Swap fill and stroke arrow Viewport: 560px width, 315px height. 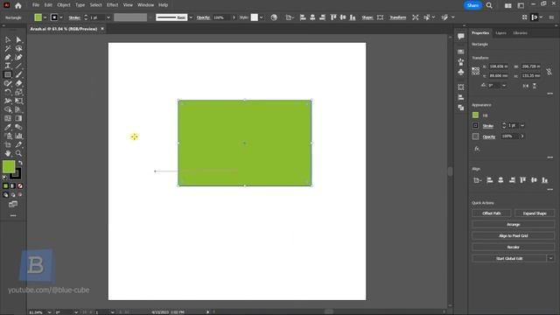20,163
